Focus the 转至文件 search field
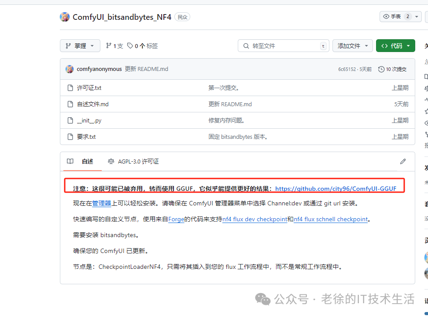Viewport: 428px width, 316px height. pyautogui.click(x=283, y=45)
